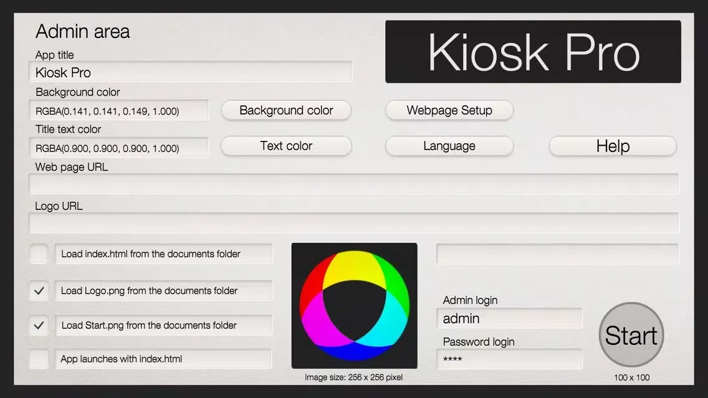
Task: Click the 'Load index.html from the documents folder' label
Action: [163, 254]
